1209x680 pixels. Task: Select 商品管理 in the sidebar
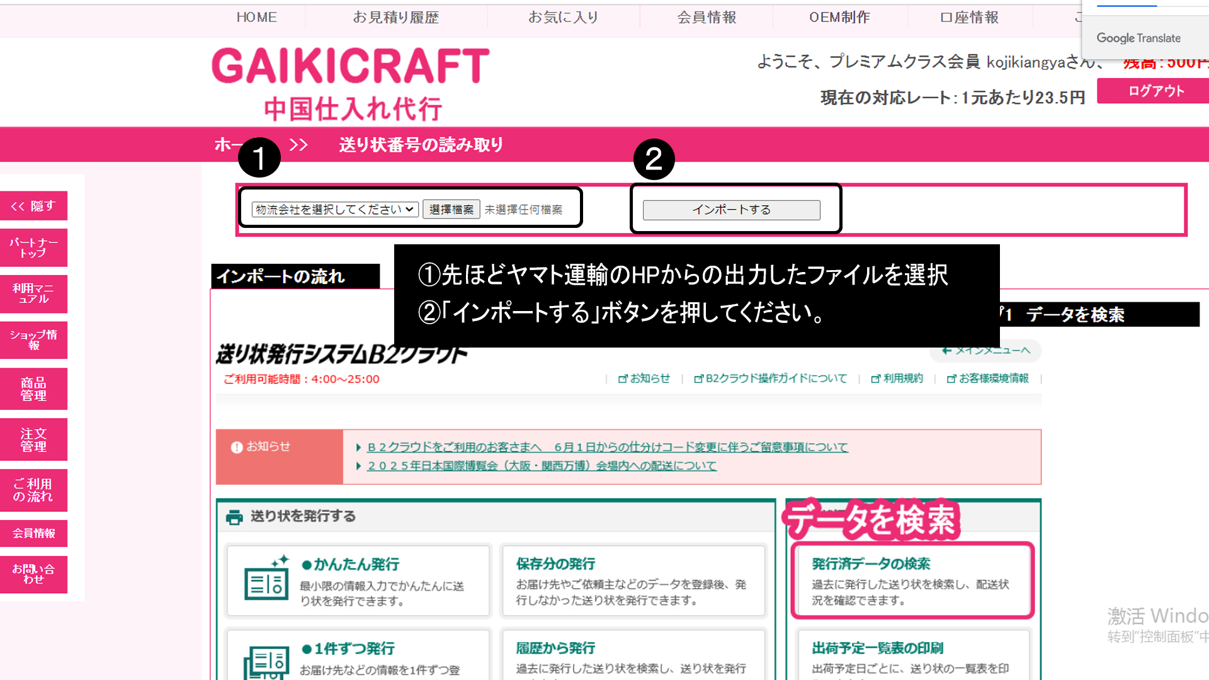point(34,389)
